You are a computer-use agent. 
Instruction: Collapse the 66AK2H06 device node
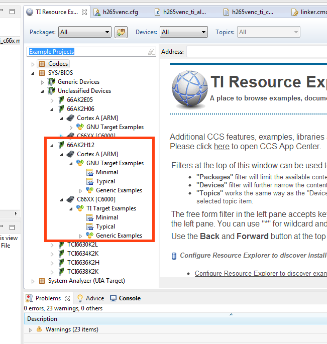(52, 109)
